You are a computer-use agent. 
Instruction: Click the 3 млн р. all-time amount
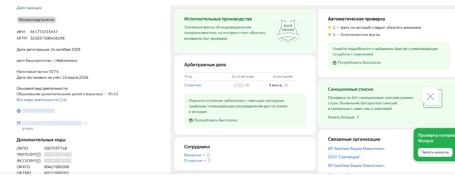[x=275, y=85]
